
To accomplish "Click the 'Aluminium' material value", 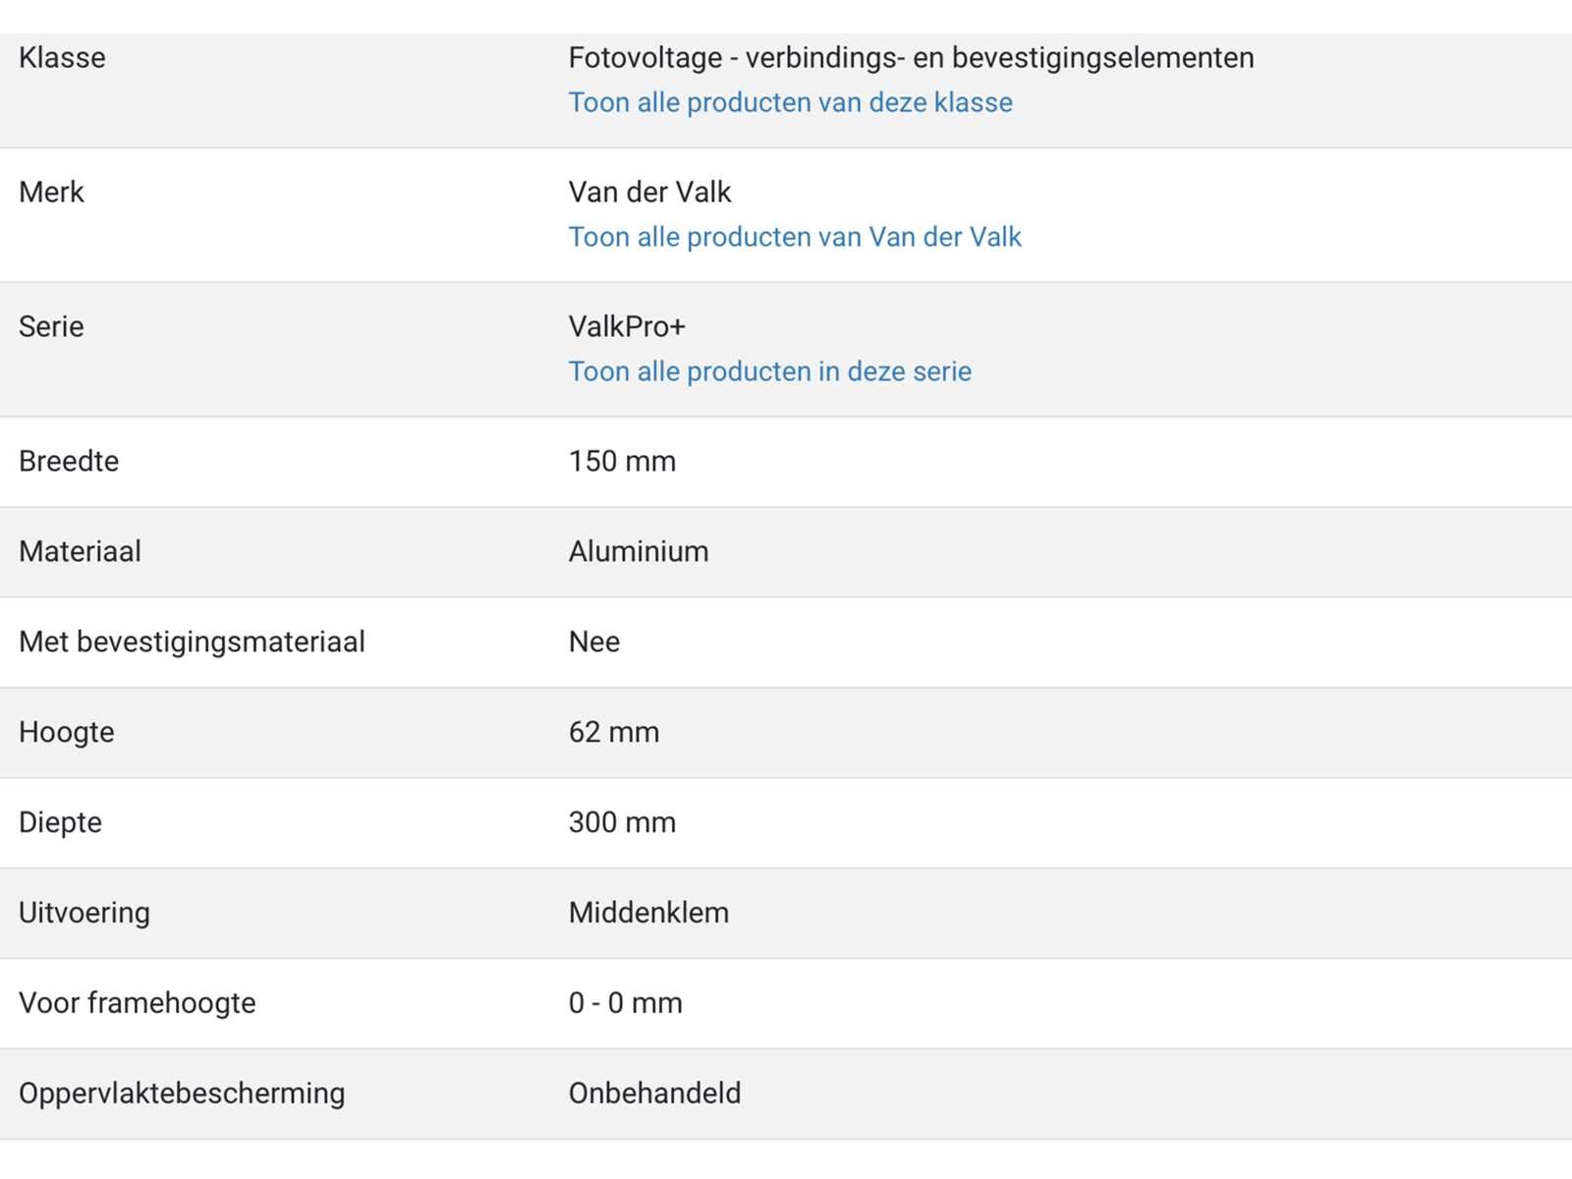I will coord(639,552).
